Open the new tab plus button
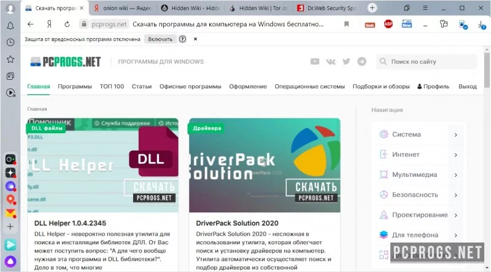Screen dimensions: 491x272 372,8
